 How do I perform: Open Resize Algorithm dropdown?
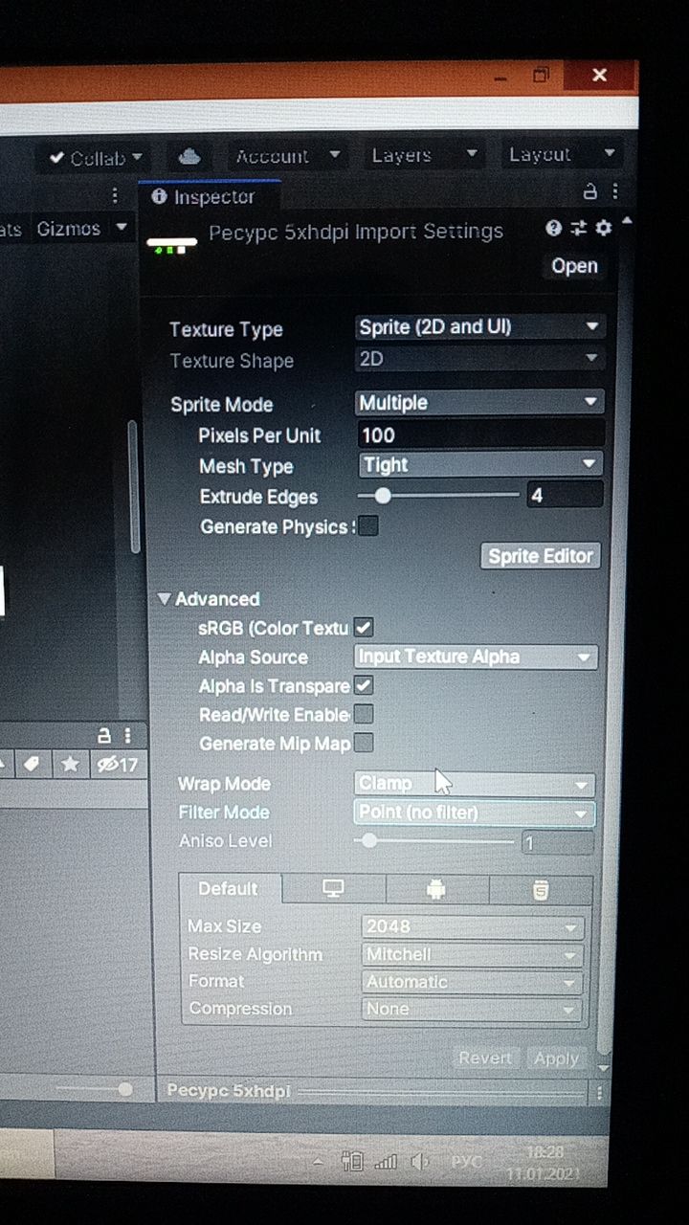[473, 954]
